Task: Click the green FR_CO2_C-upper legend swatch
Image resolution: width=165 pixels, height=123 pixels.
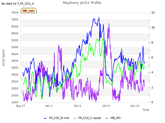Action: click(75, 118)
